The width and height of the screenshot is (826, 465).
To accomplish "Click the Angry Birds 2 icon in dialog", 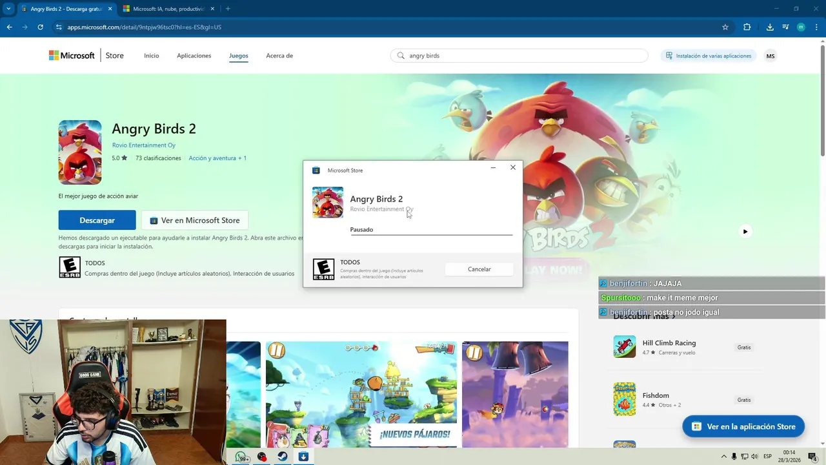I will coord(328,202).
